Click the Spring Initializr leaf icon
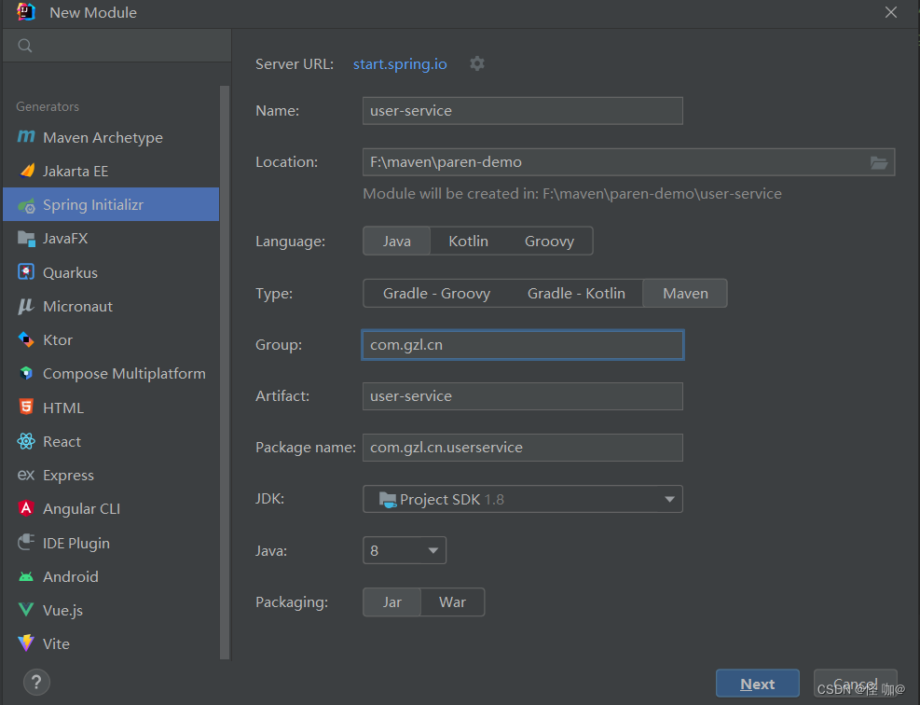Viewport: 920px width, 705px height. (26, 205)
